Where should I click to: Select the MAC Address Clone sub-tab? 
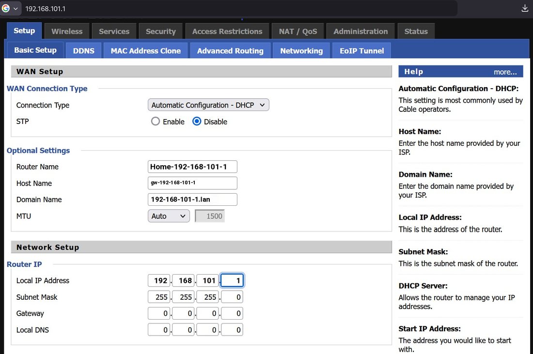click(145, 51)
